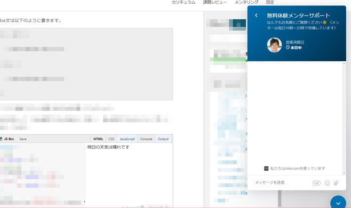Image resolution: width=351 pixels, height=208 pixels.
Task: Switch to the HTML tab in JS Bin
Action: (98, 139)
